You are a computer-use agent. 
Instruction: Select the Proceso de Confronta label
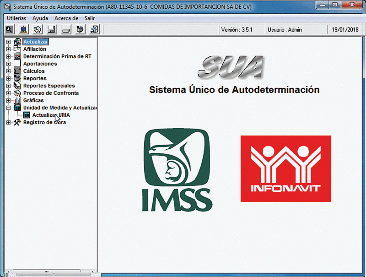point(51,93)
